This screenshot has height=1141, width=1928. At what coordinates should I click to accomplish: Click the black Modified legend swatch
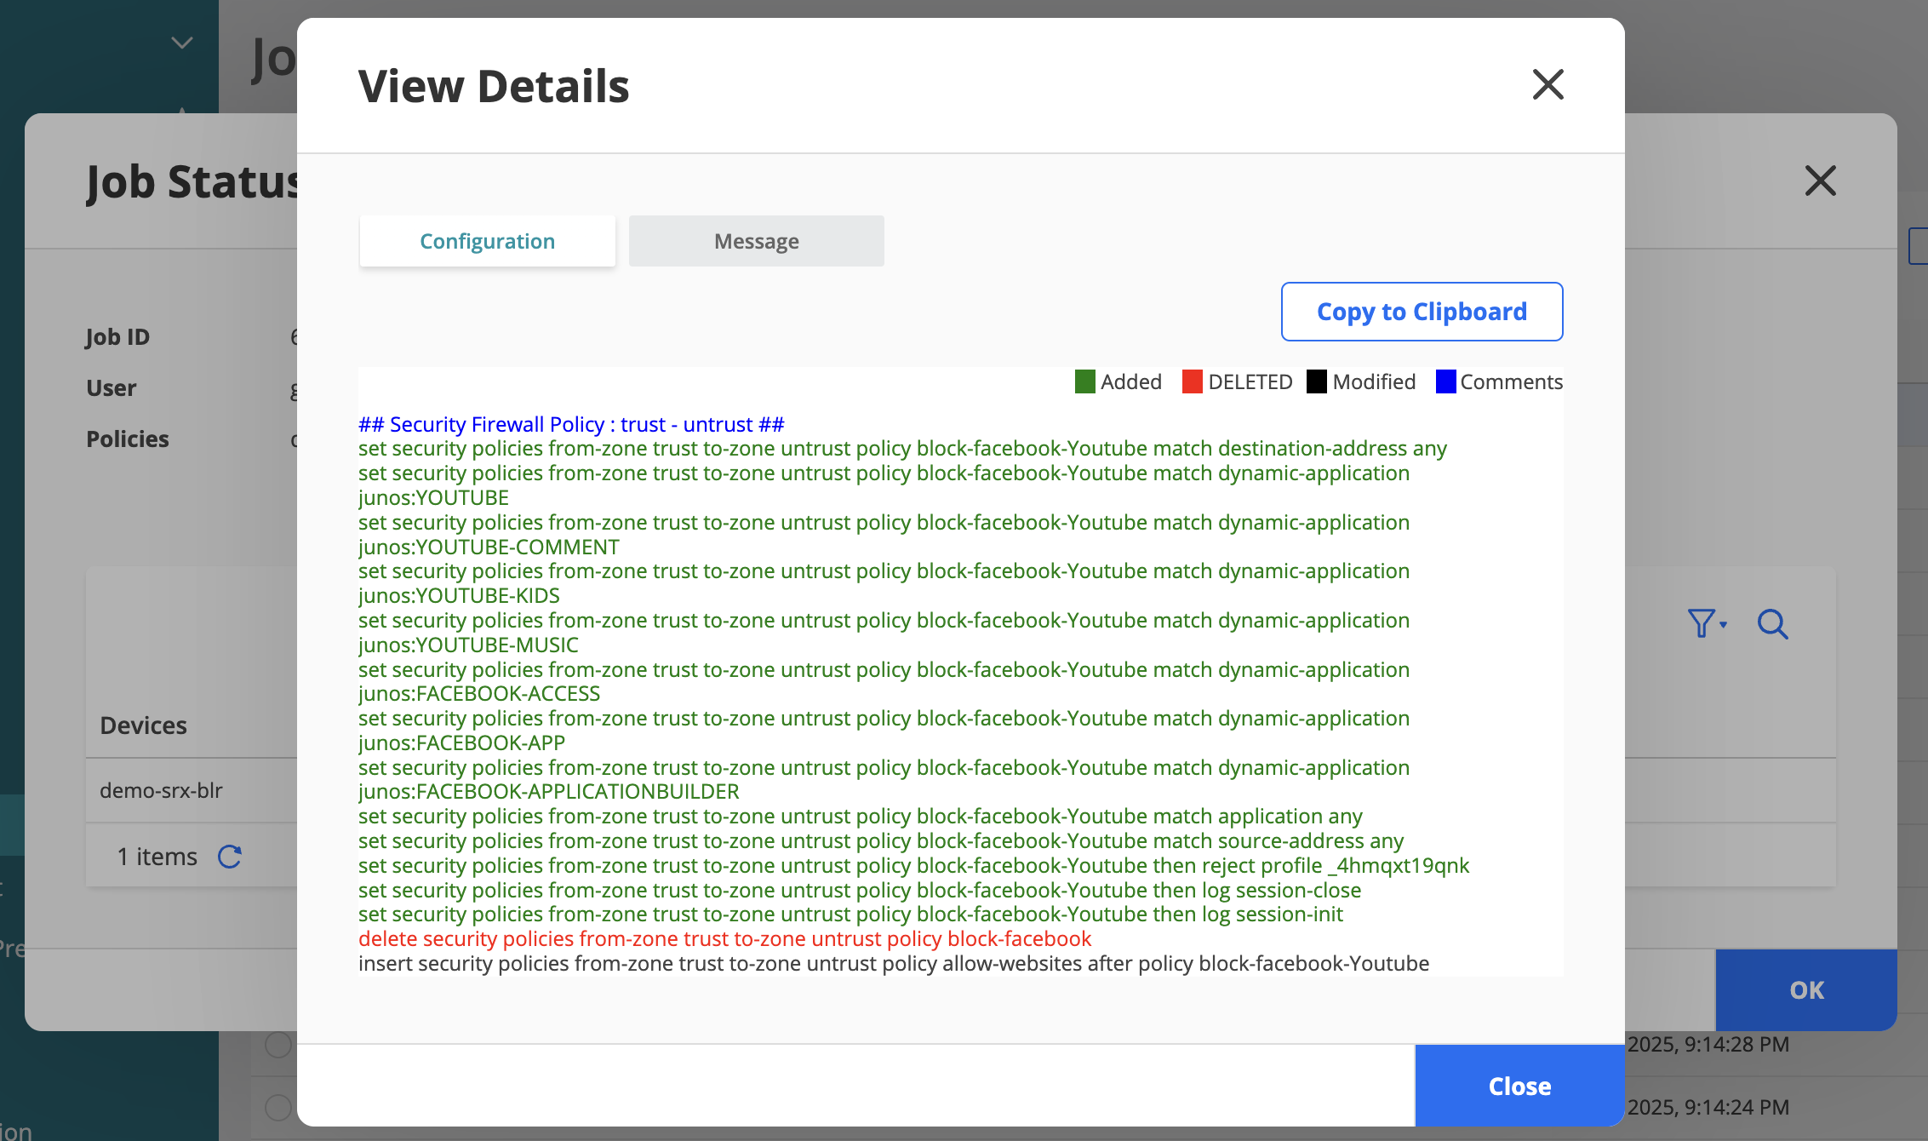(x=1316, y=381)
